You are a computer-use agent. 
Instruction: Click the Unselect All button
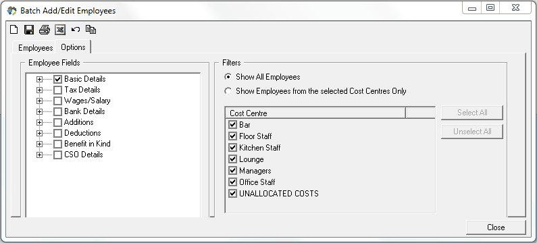[x=472, y=132]
